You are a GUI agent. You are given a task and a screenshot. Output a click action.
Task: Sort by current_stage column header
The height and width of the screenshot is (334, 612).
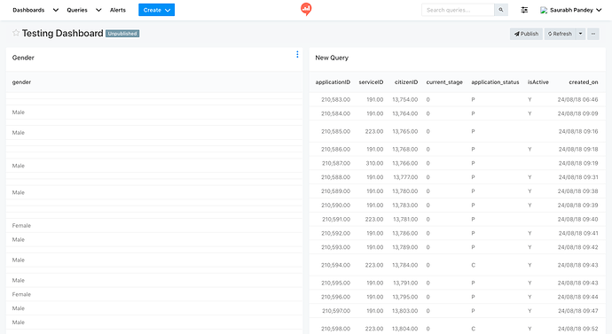coord(444,82)
